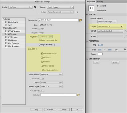The height and width of the screenshot is (113, 127).
Task: Open Script dropdown in Properties panel
Action: [110, 31]
